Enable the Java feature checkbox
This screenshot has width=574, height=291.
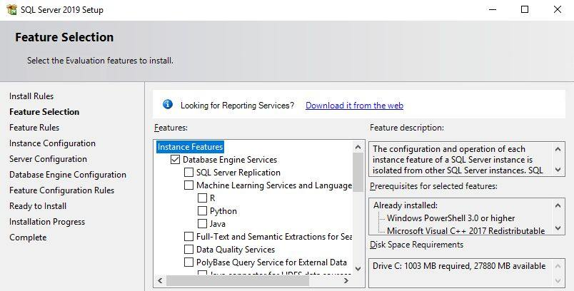202,224
